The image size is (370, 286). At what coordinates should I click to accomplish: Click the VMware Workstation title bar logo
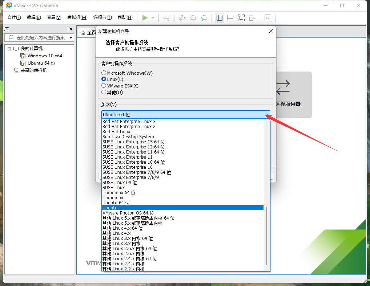9,5
